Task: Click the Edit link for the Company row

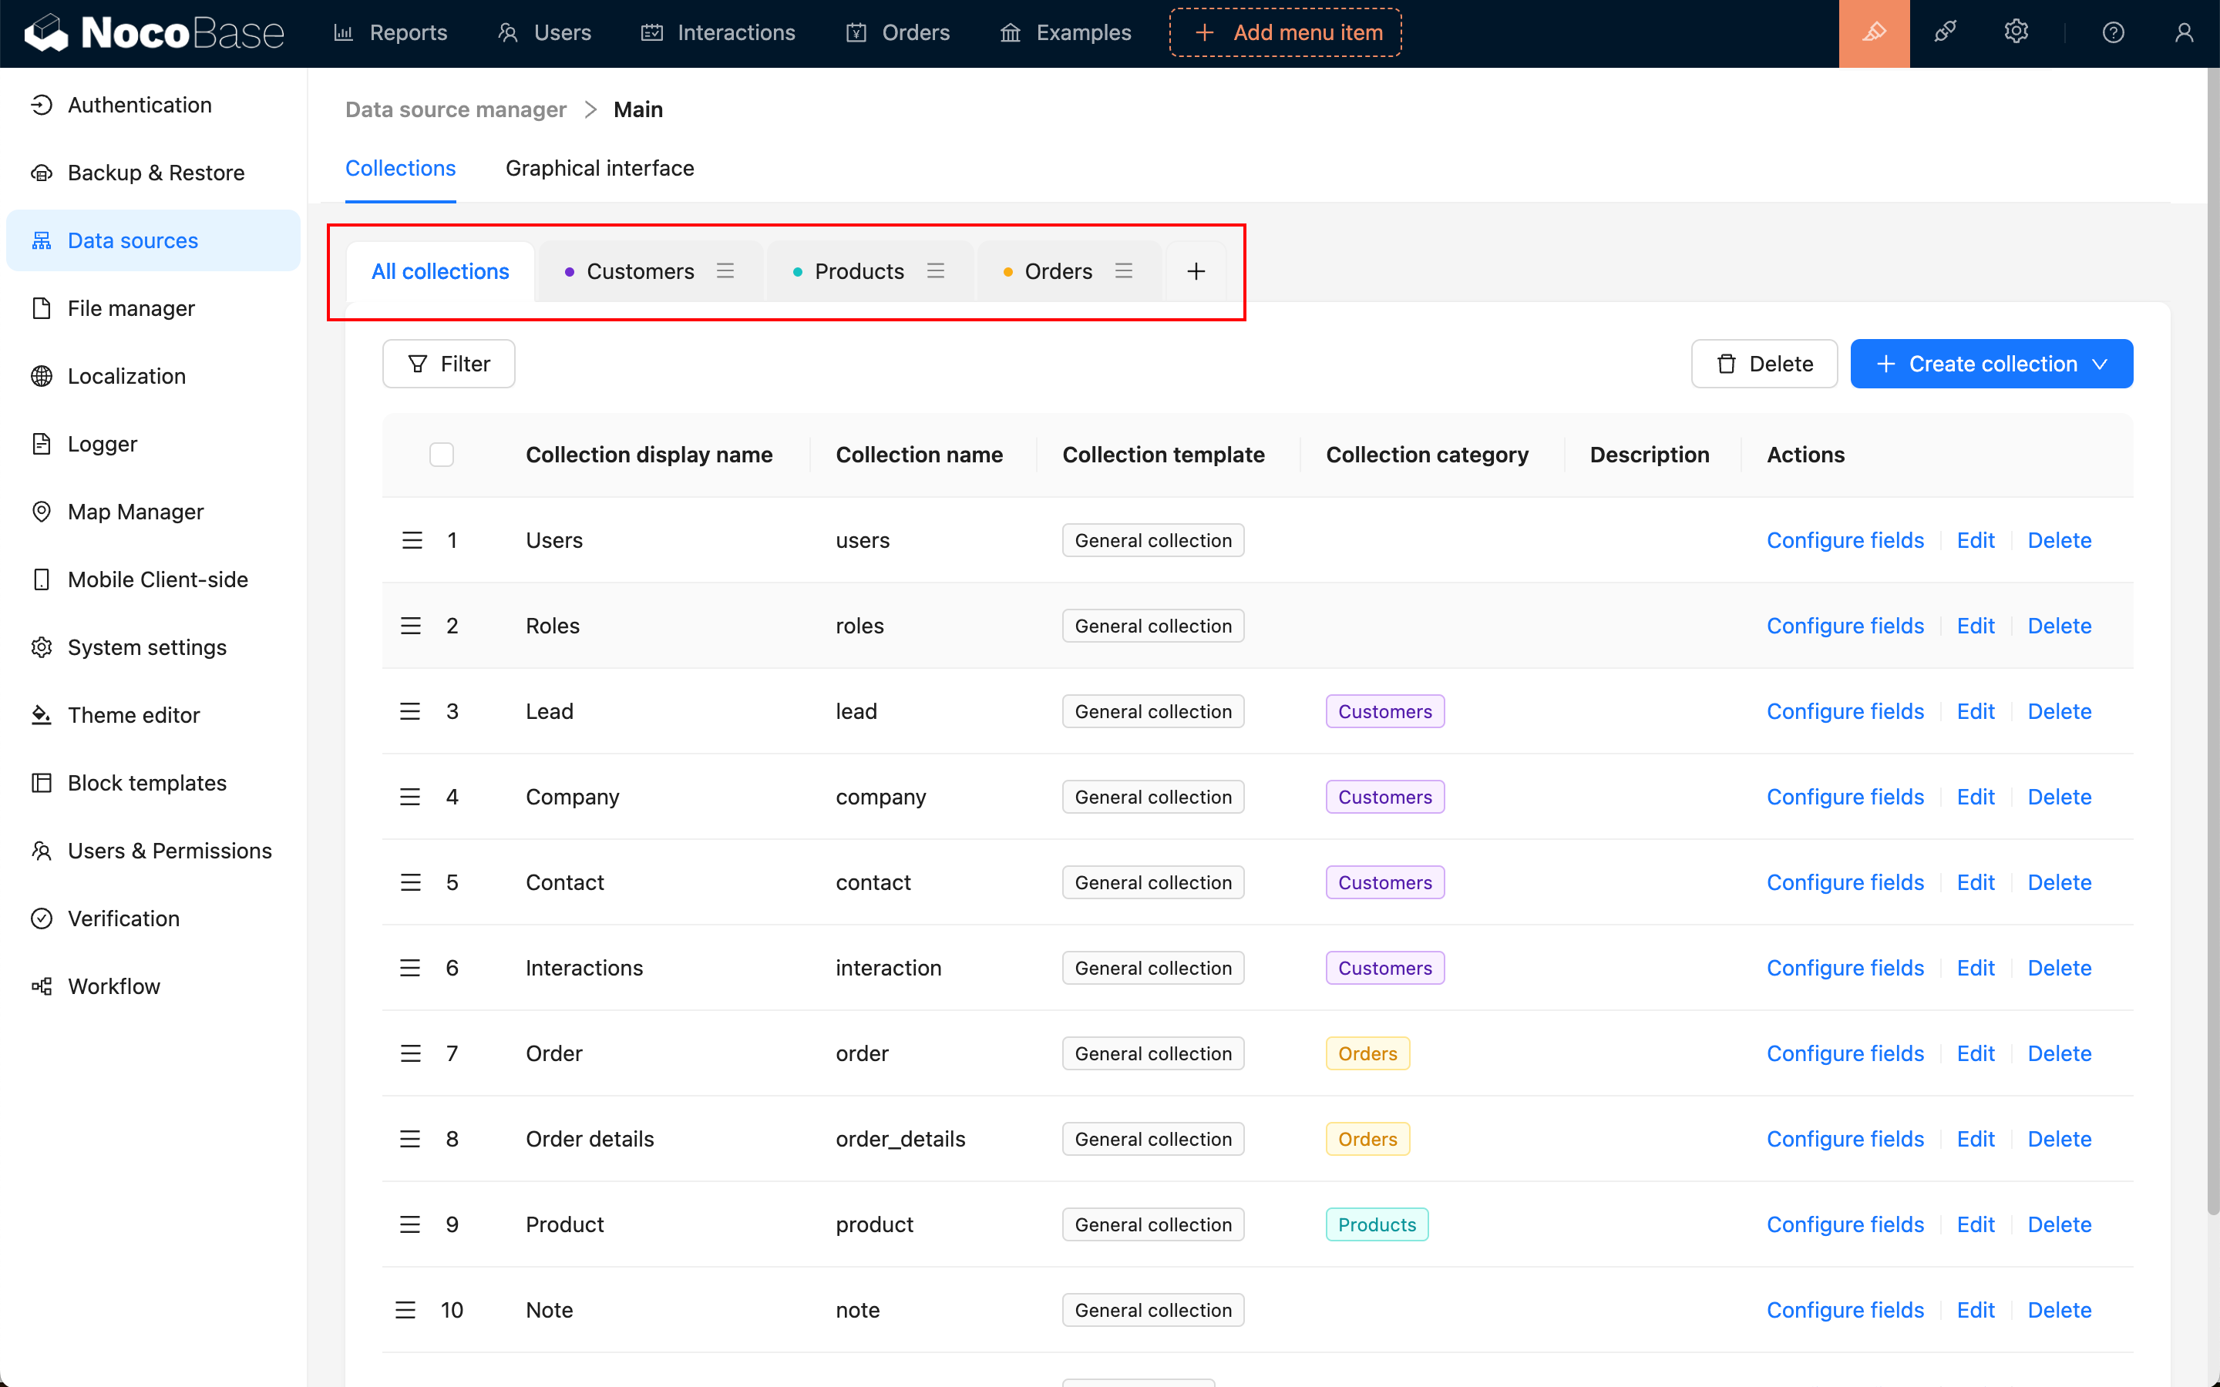Action: tap(1975, 796)
